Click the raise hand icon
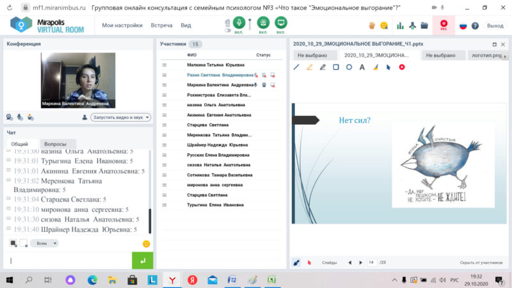Screen dimensions: 512x288 tap(372, 26)
